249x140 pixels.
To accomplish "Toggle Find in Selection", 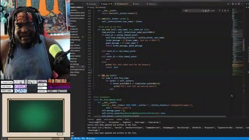I will 225,10.
